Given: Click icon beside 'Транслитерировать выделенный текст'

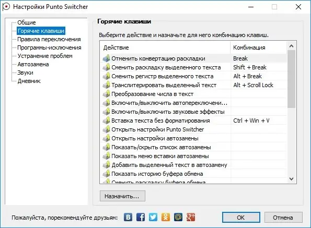Looking at the screenshot, I should point(107,85).
